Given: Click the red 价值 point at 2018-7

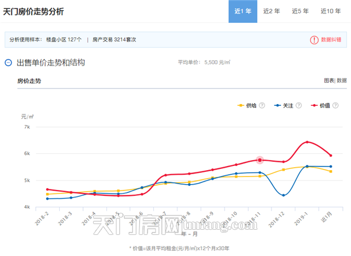Looking at the screenshot, I should click(x=166, y=175).
